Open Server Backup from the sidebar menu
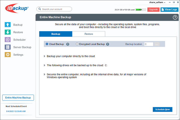Screen dimensions: 180x120 click(22, 47)
